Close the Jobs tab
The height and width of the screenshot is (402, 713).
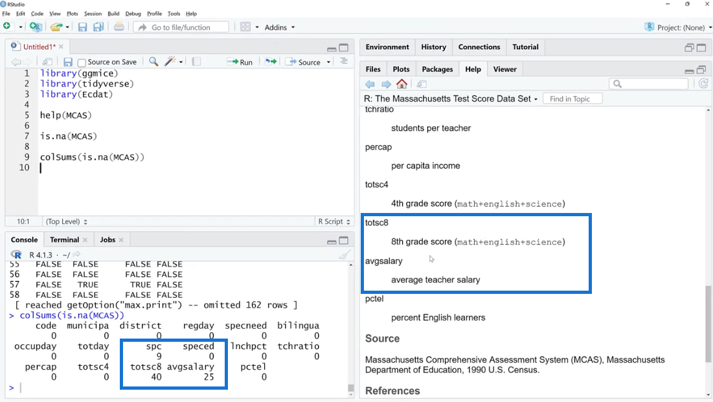121,240
